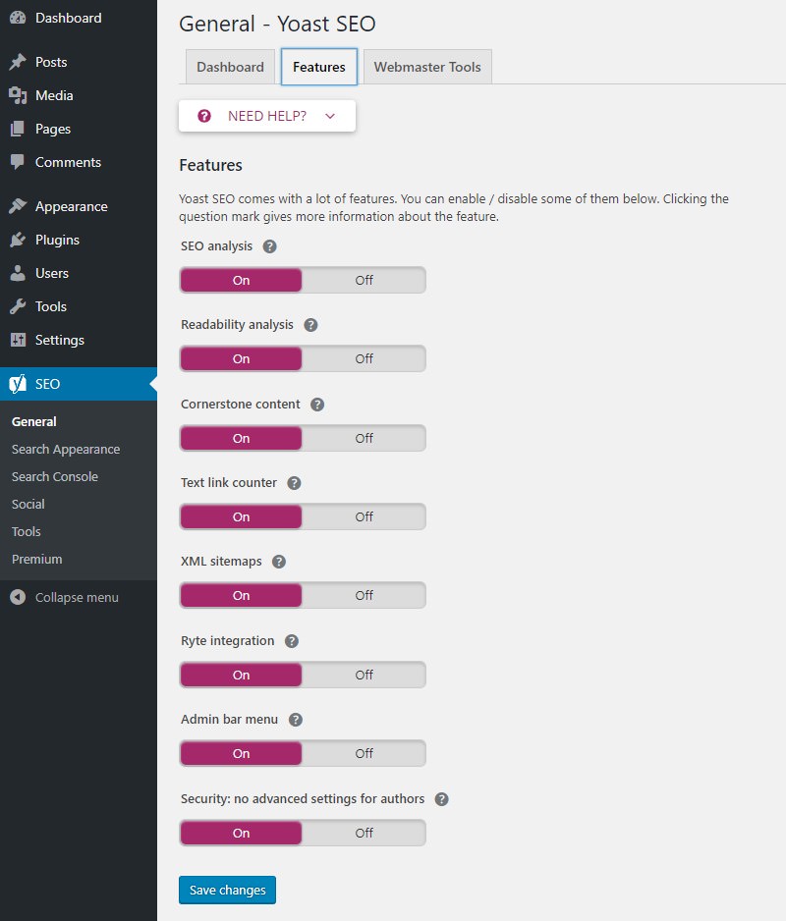The width and height of the screenshot is (786, 921).
Task: Click the question mark beside Readability analysis
Action: [311, 325]
